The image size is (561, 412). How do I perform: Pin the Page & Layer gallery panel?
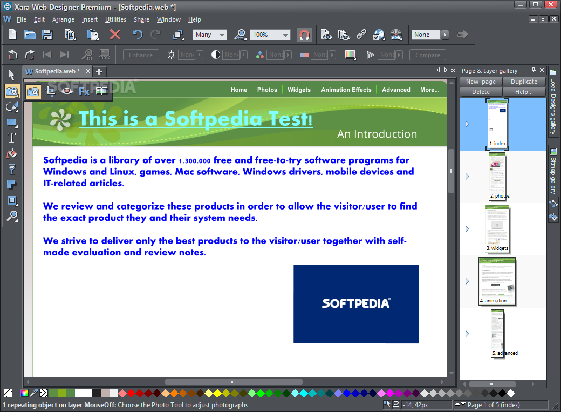pos(533,70)
